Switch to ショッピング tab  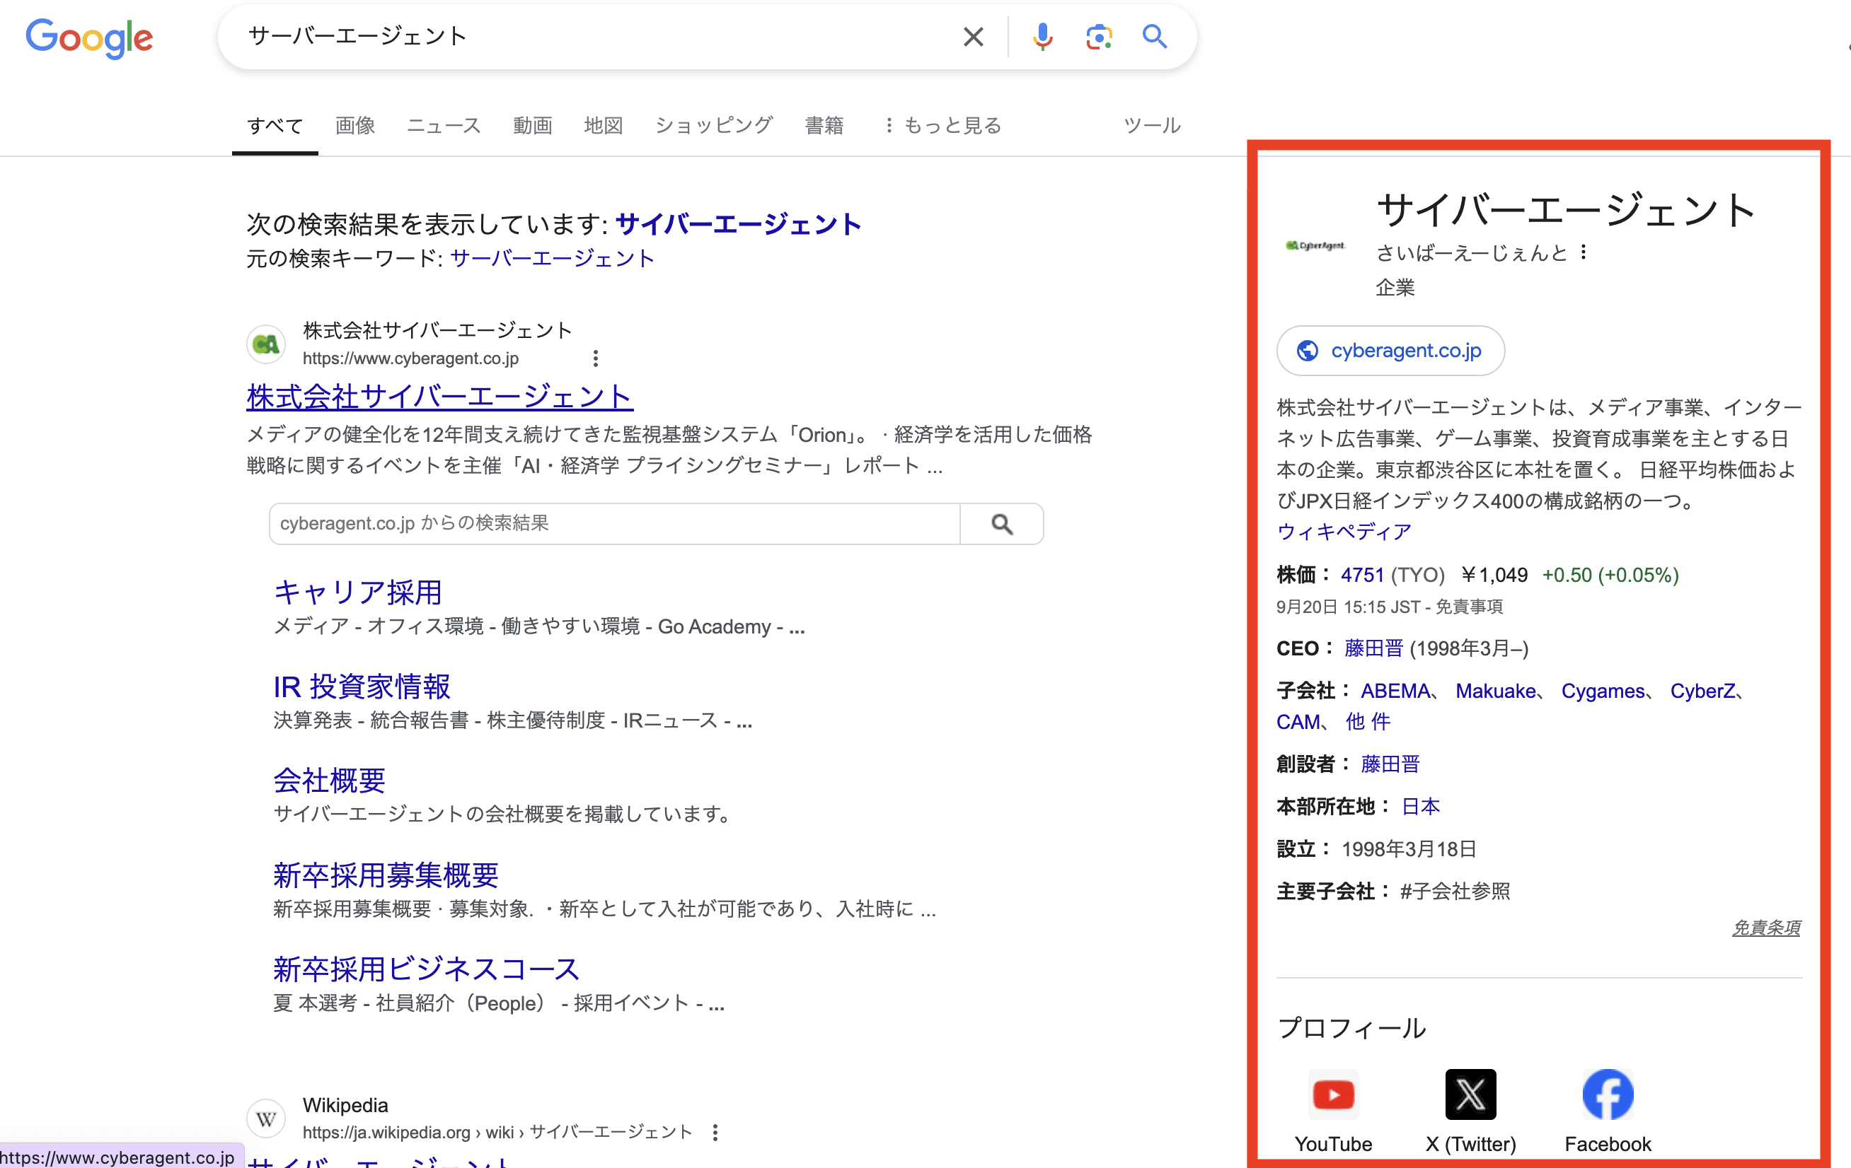pos(714,125)
